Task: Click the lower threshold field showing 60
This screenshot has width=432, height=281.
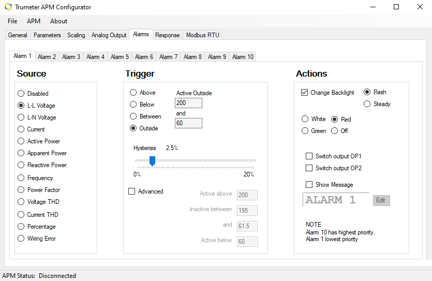Action: (188, 123)
